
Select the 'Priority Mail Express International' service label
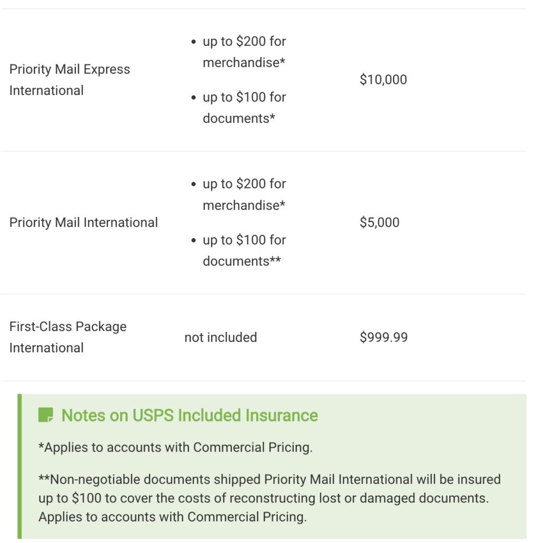pyautogui.click(x=69, y=80)
